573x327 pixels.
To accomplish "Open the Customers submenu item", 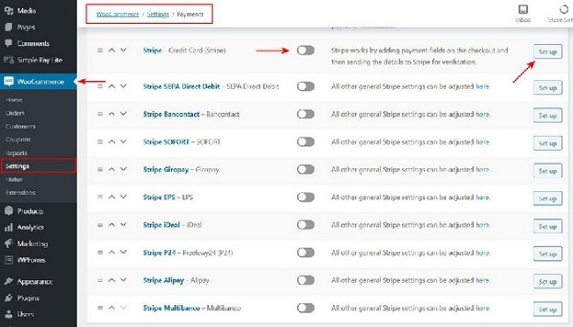I will point(20,126).
